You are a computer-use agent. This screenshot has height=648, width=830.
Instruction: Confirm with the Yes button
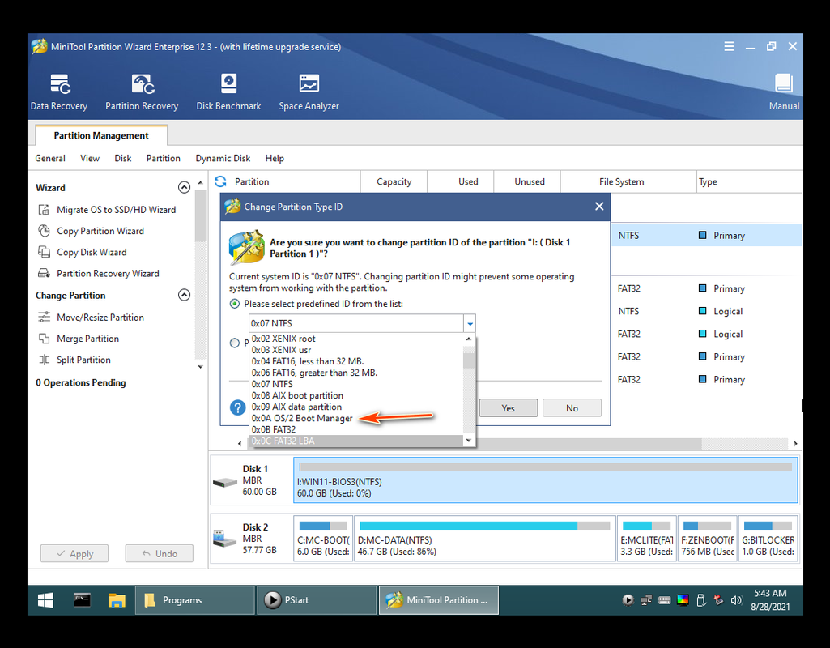tap(509, 408)
